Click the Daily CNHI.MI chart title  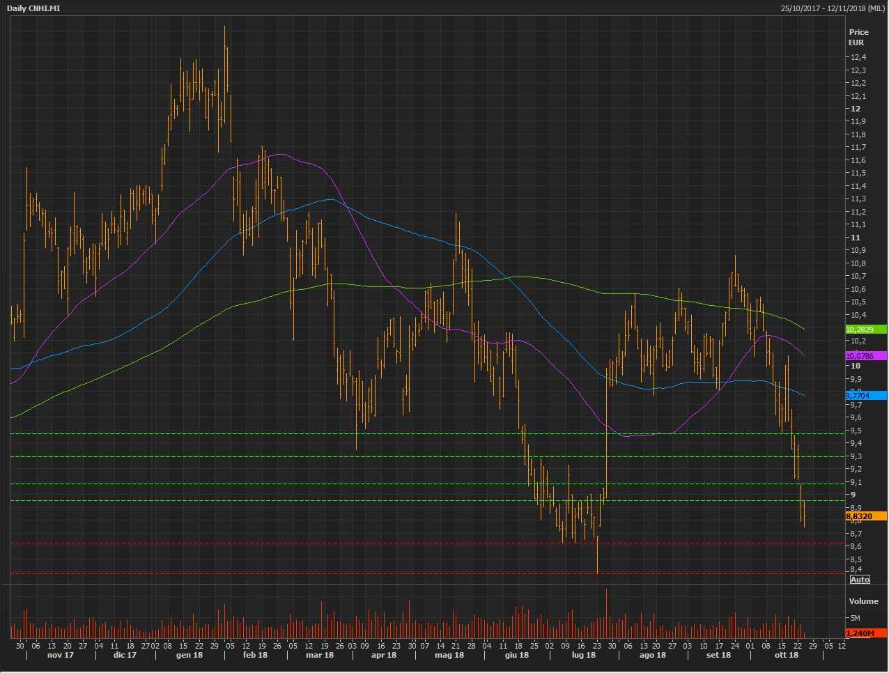click(33, 8)
